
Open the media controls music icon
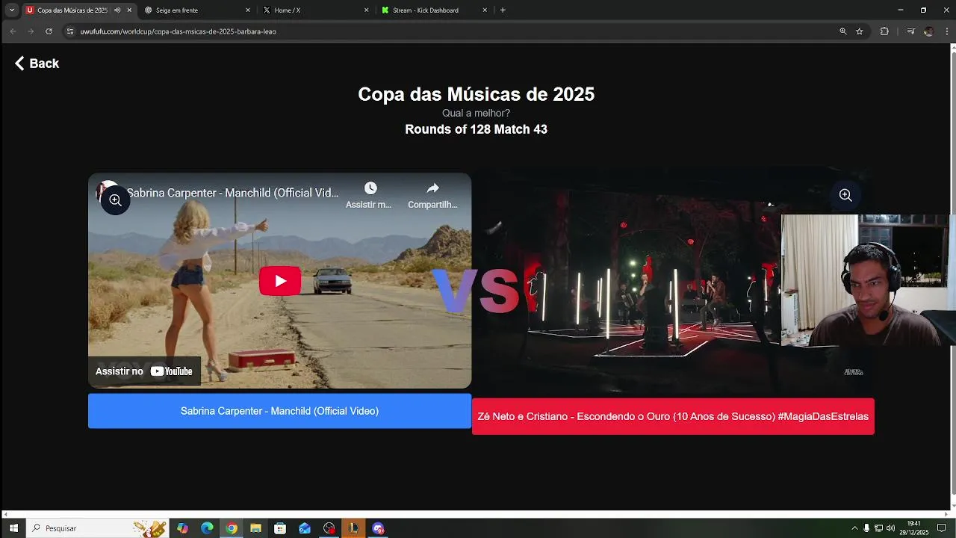[x=910, y=31]
